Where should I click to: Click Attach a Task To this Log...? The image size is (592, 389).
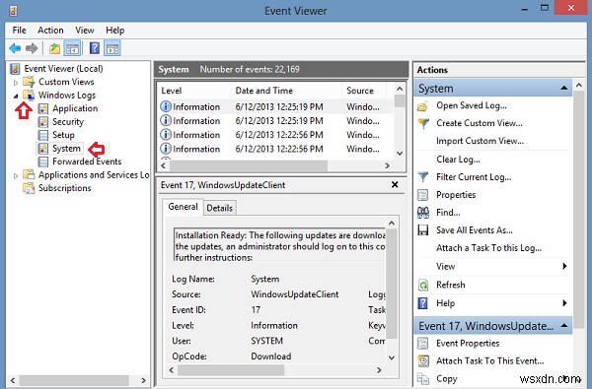click(x=489, y=248)
